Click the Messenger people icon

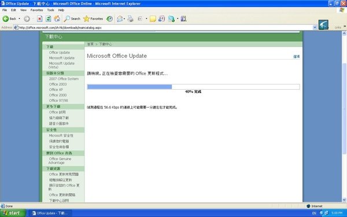171,19
